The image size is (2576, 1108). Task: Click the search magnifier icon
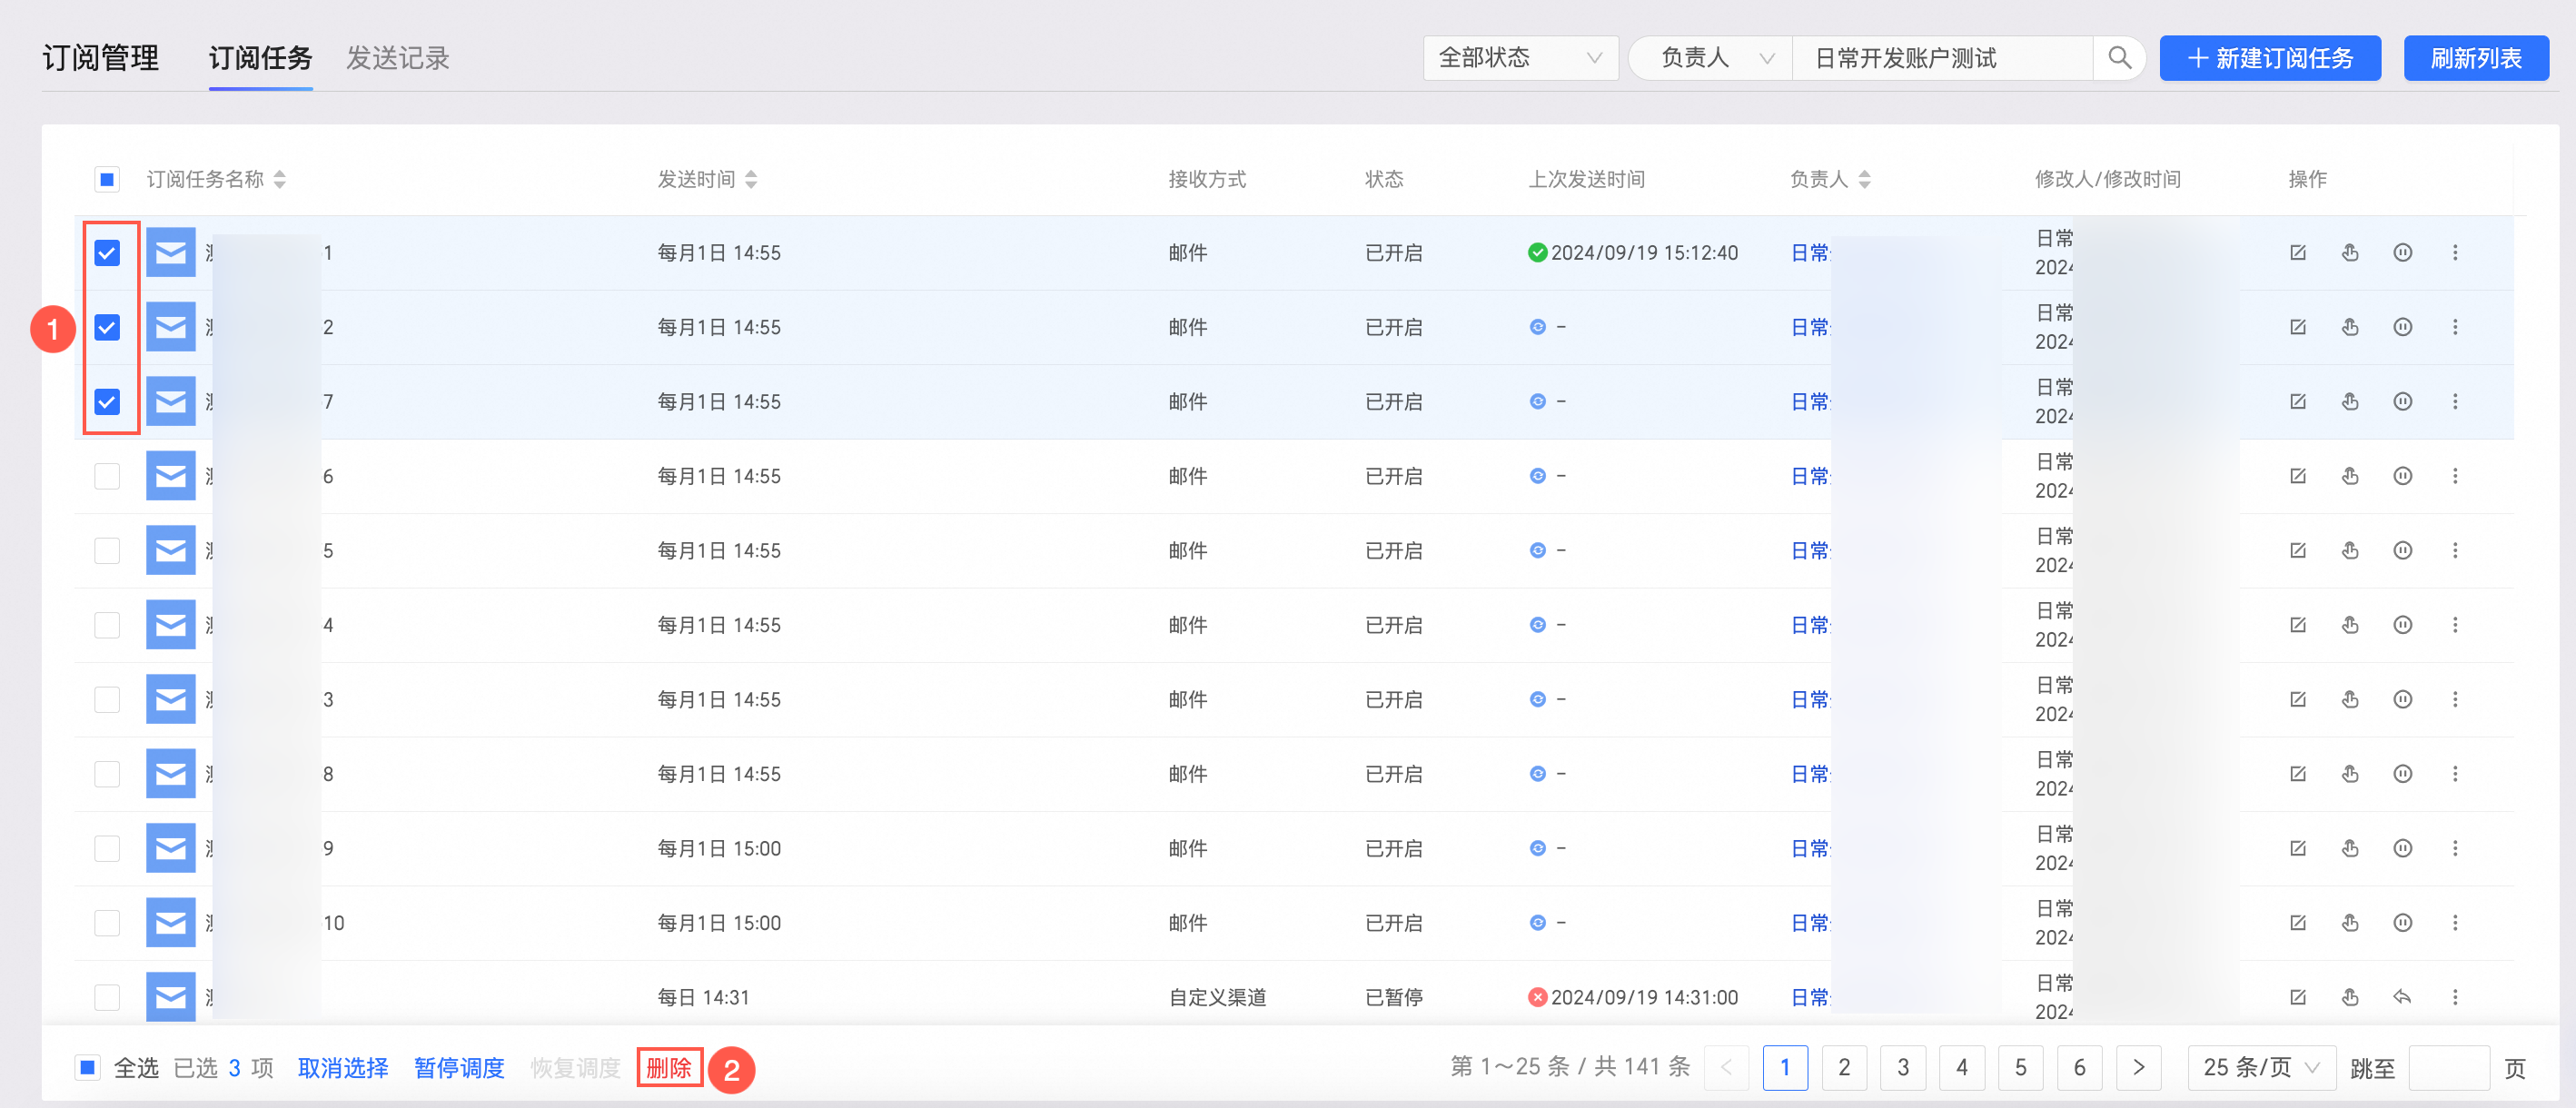(2118, 58)
